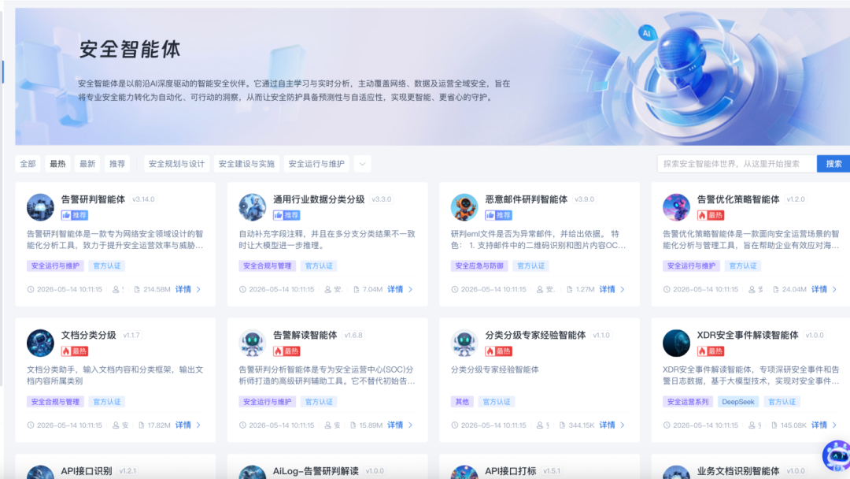The height and width of the screenshot is (479, 850).
Task: Open details arrow on 告警研判智能体 card
Action: [x=199, y=290]
